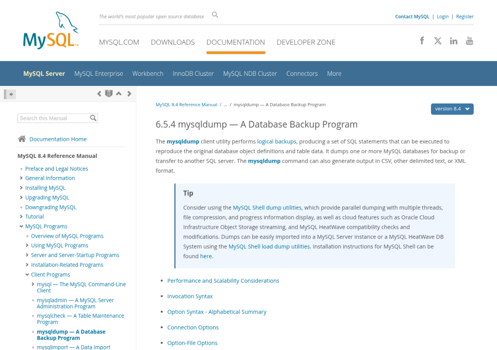Expand the Using MySQL Programs node
The height and width of the screenshot is (350, 497).
coord(27,245)
